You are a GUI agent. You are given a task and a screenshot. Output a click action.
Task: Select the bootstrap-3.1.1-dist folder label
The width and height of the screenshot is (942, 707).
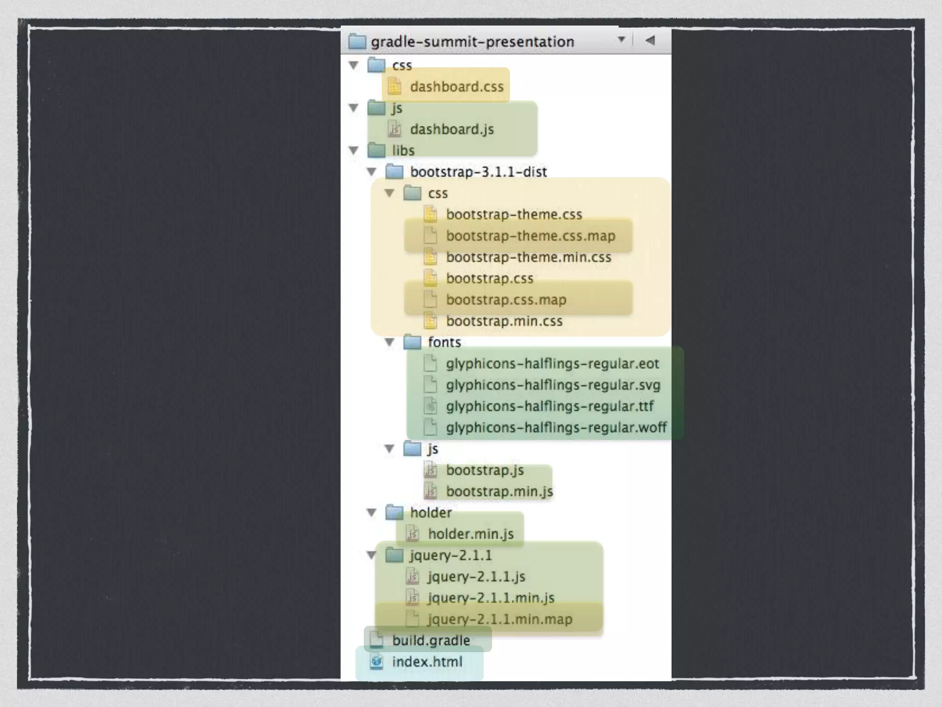click(x=478, y=172)
